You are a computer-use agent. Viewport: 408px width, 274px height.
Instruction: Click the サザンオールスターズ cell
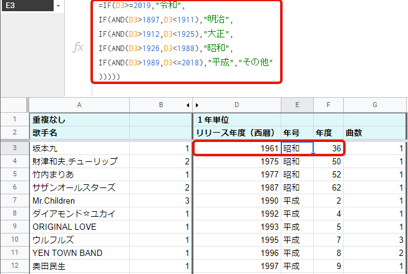[x=79, y=187]
